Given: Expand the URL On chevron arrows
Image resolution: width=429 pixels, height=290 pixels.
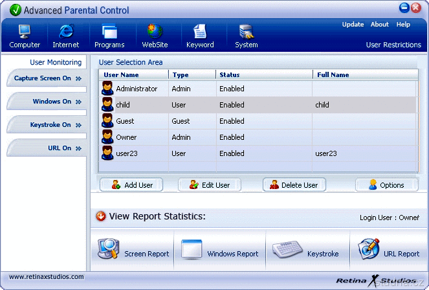Looking at the screenshot, I should coord(78,148).
